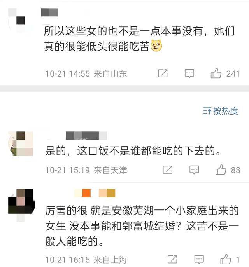Open username of the top commenter
This screenshot has height=267, width=249.
tap(49, 12)
